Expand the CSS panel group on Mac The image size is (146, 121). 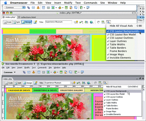point(141,8)
